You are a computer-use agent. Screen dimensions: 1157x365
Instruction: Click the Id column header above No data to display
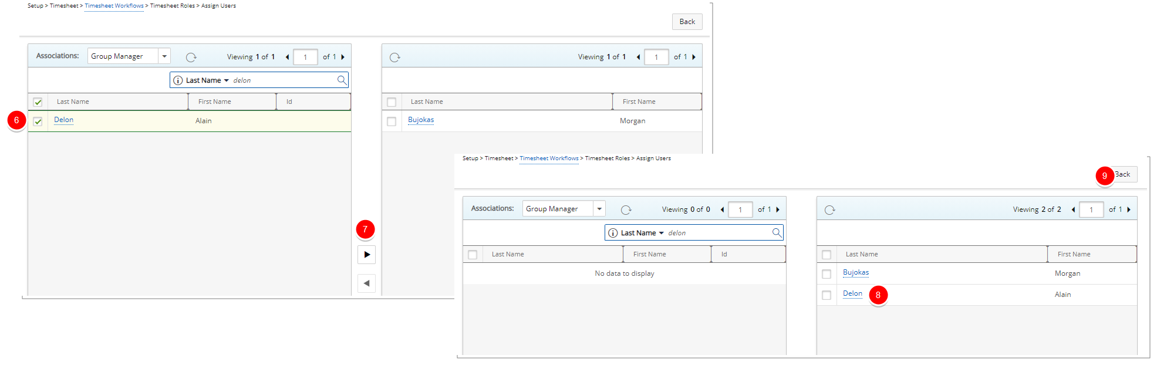[724, 254]
